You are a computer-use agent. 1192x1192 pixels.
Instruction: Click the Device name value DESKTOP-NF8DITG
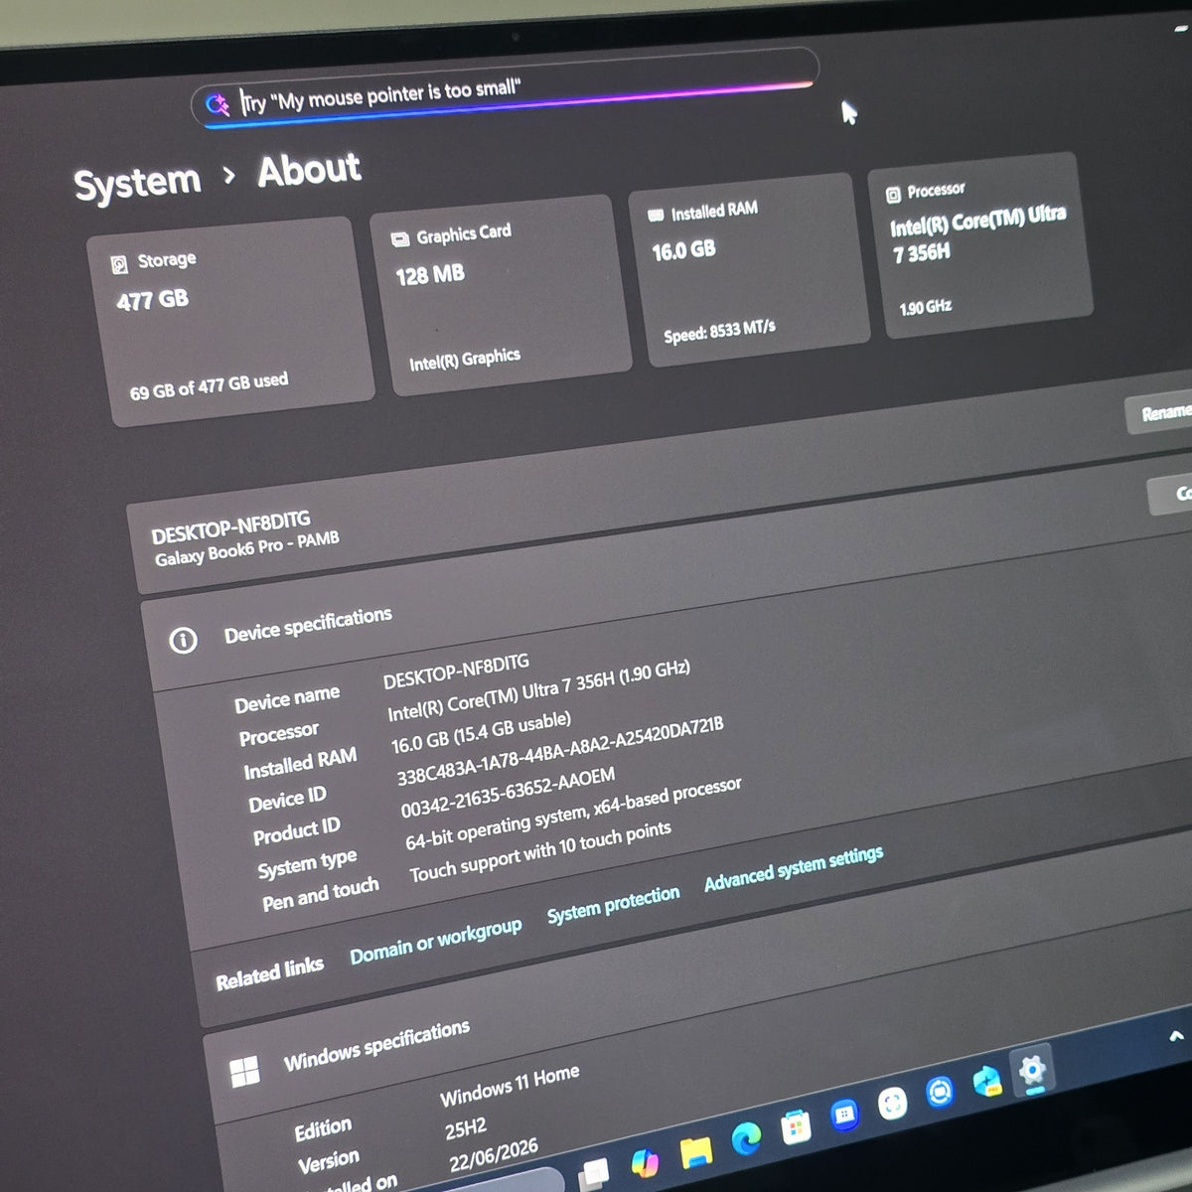pos(456,671)
